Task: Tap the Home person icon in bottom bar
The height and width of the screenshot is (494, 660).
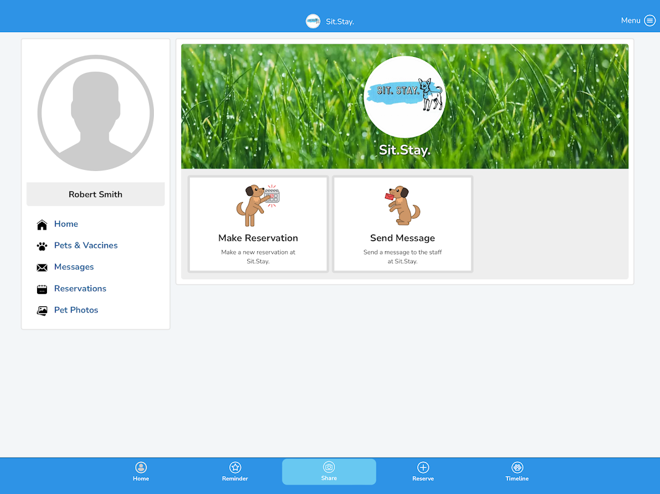Action: [x=141, y=467]
